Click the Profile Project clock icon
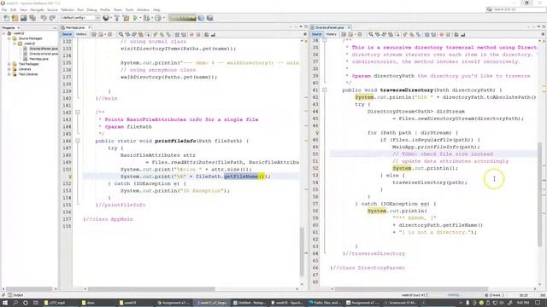 click(158, 18)
